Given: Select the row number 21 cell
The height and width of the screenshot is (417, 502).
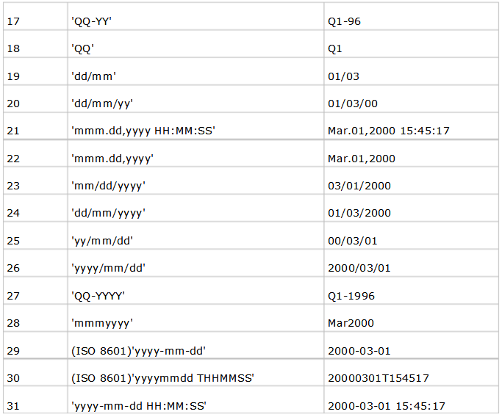Looking at the screenshot, I should [x=14, y=131].
